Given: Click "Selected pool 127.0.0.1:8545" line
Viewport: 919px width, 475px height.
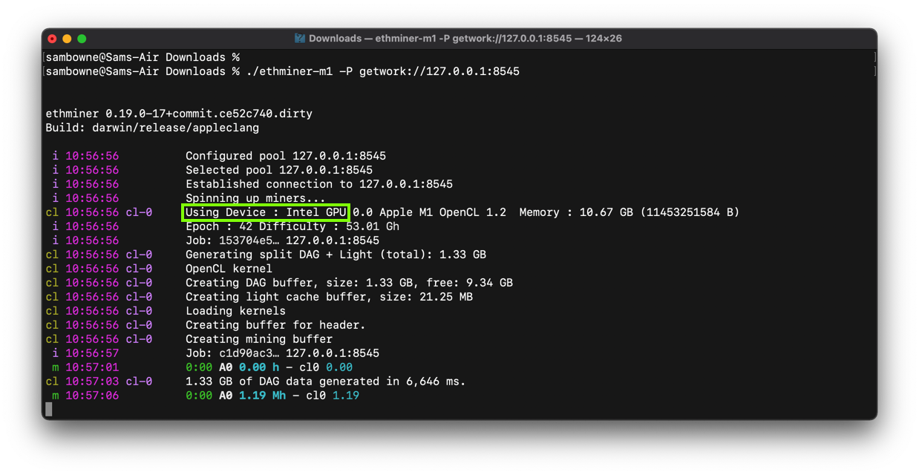Looking at the screenshot, I should [279, 170].
